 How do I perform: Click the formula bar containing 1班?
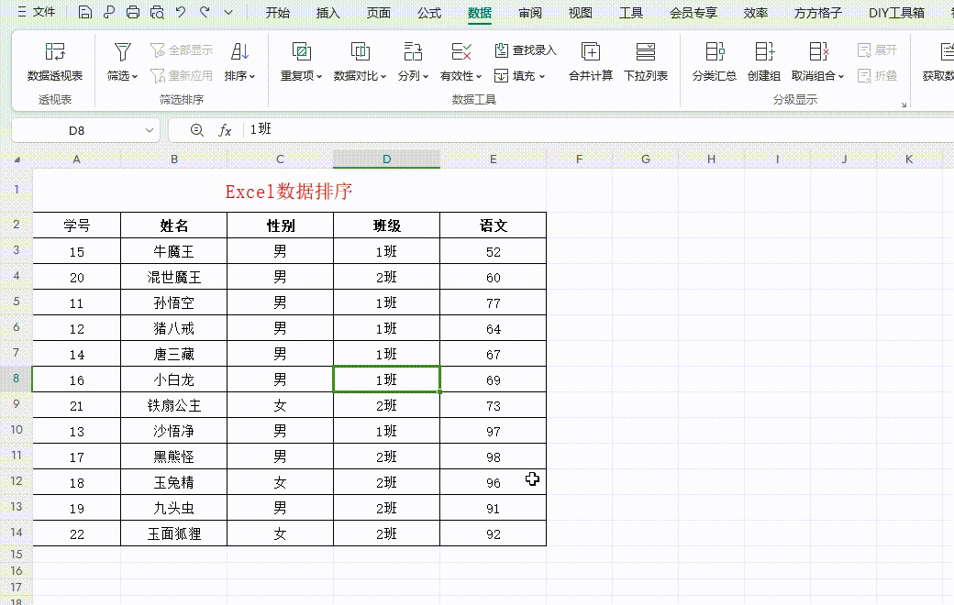point(599,129)
